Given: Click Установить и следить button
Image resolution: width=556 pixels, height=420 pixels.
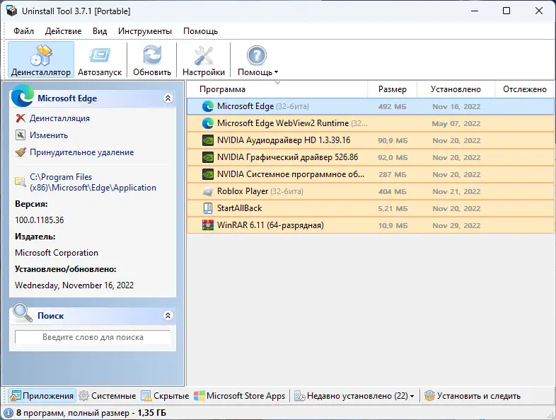Looking at the screenshot, I should coord(473,396).
